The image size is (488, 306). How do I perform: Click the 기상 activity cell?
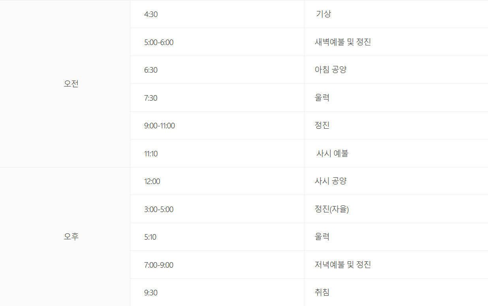323,14
